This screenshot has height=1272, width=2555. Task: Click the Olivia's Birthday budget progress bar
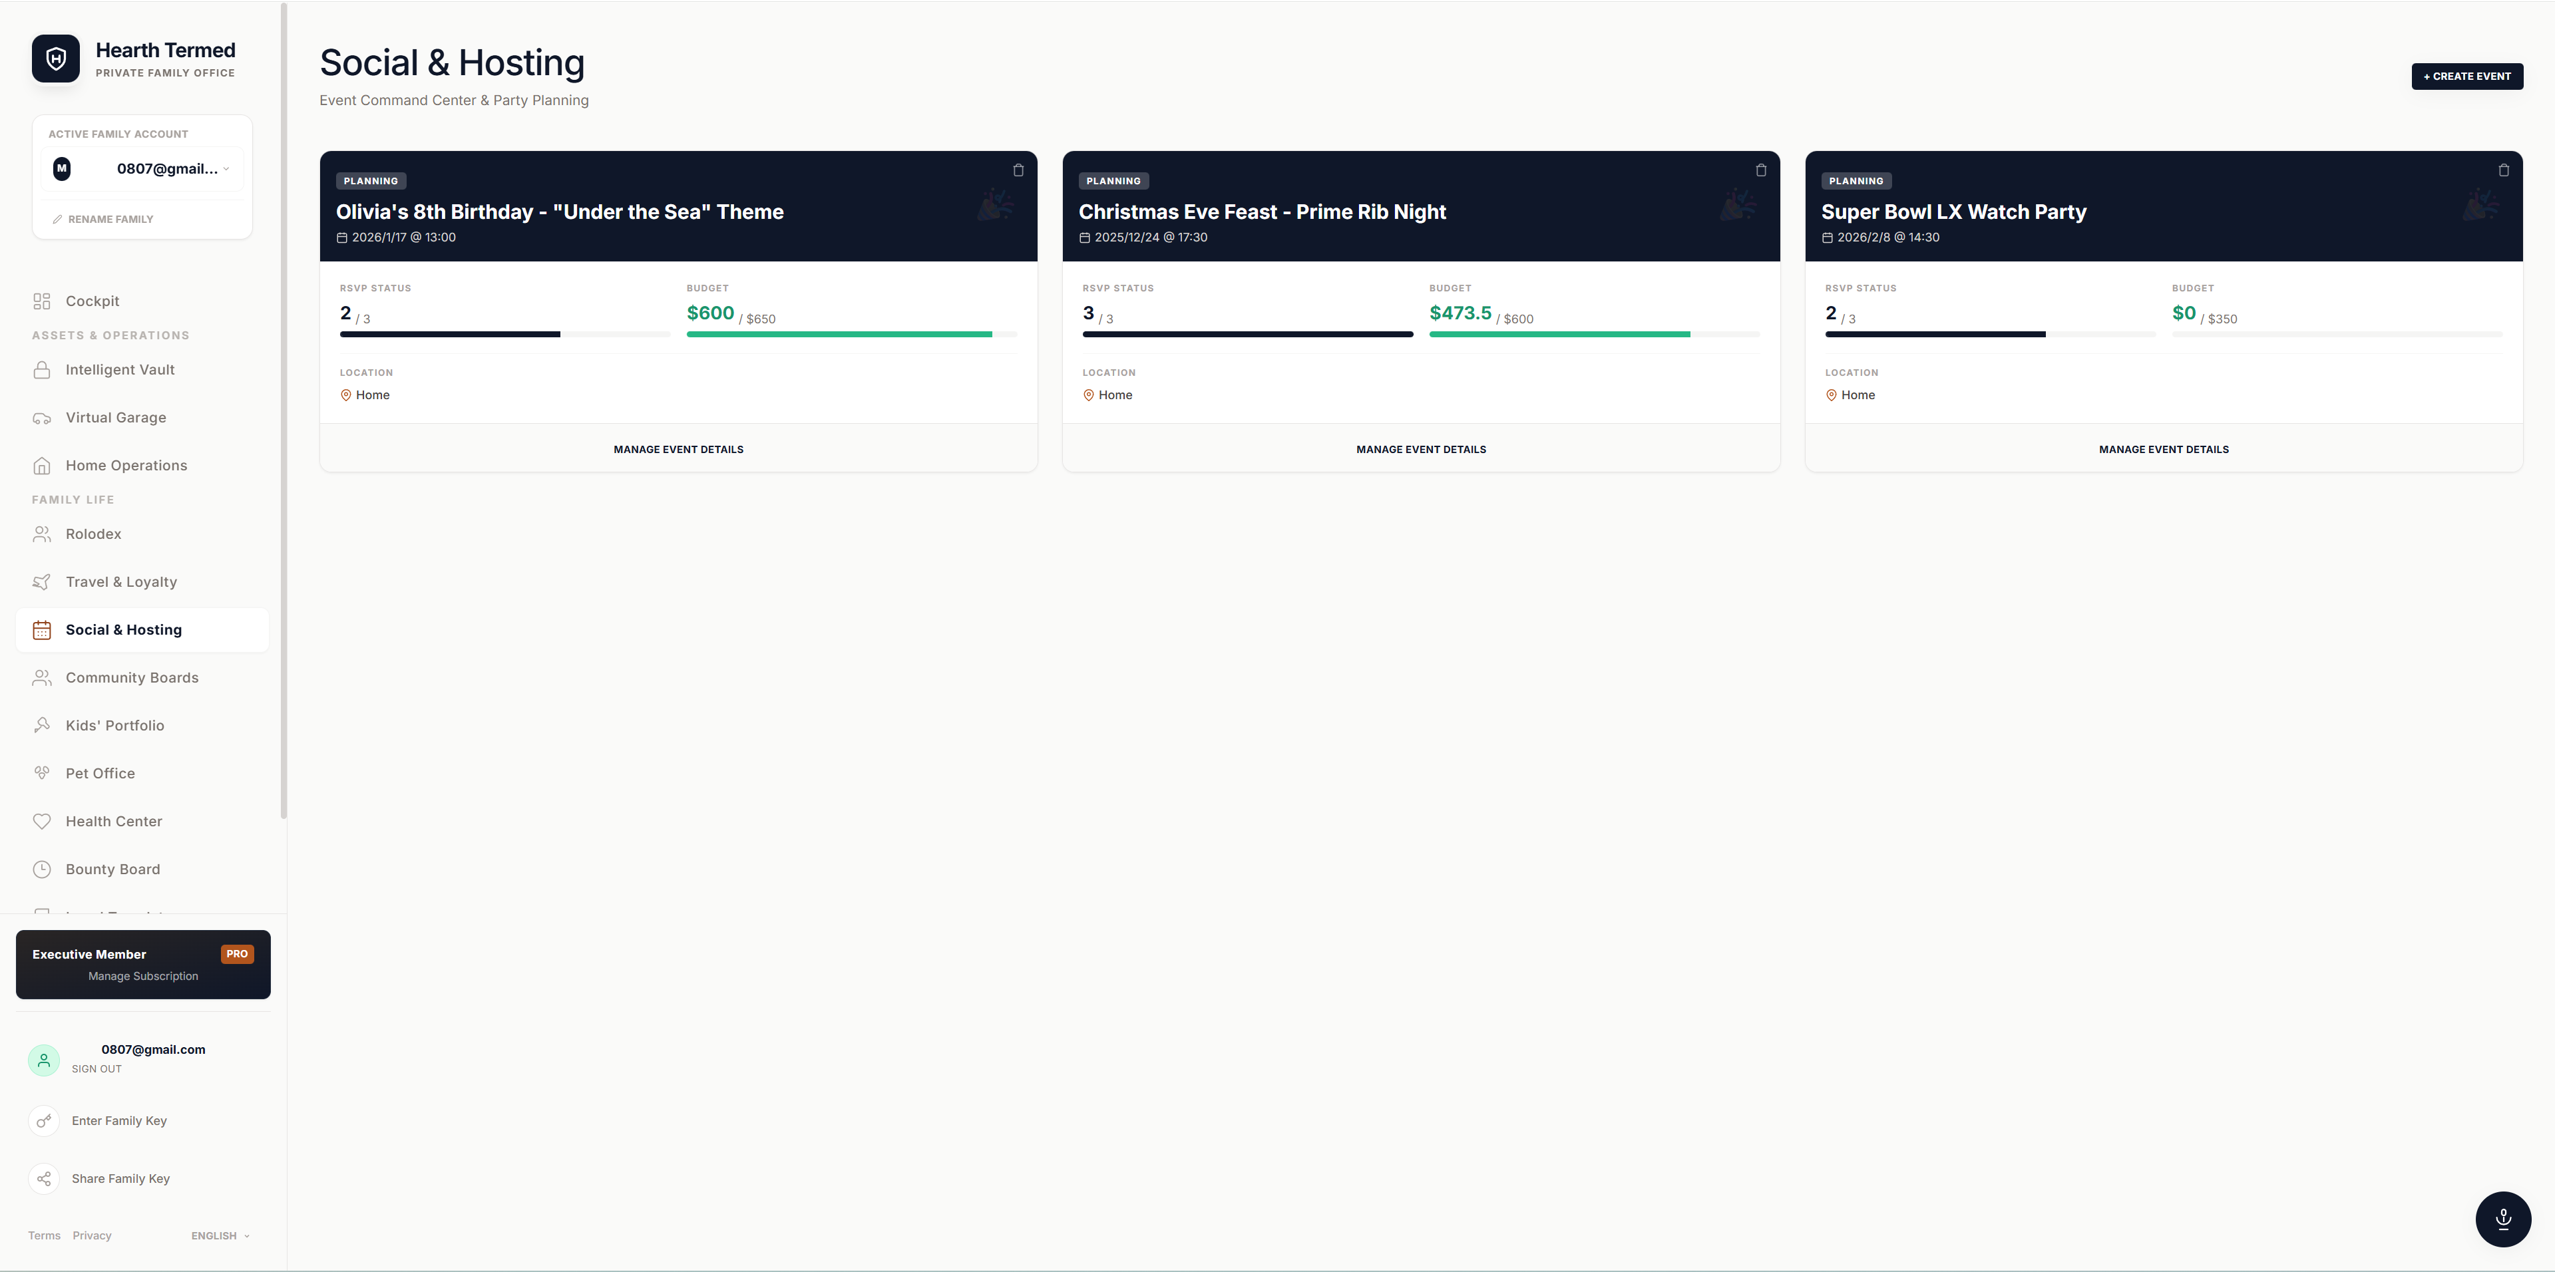coord(851,334)
